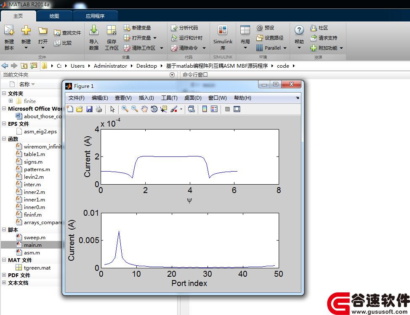This screenshot has height=315, width=410.
Task: Open Current Folder panel actions arrow
Action: [172, 75]
